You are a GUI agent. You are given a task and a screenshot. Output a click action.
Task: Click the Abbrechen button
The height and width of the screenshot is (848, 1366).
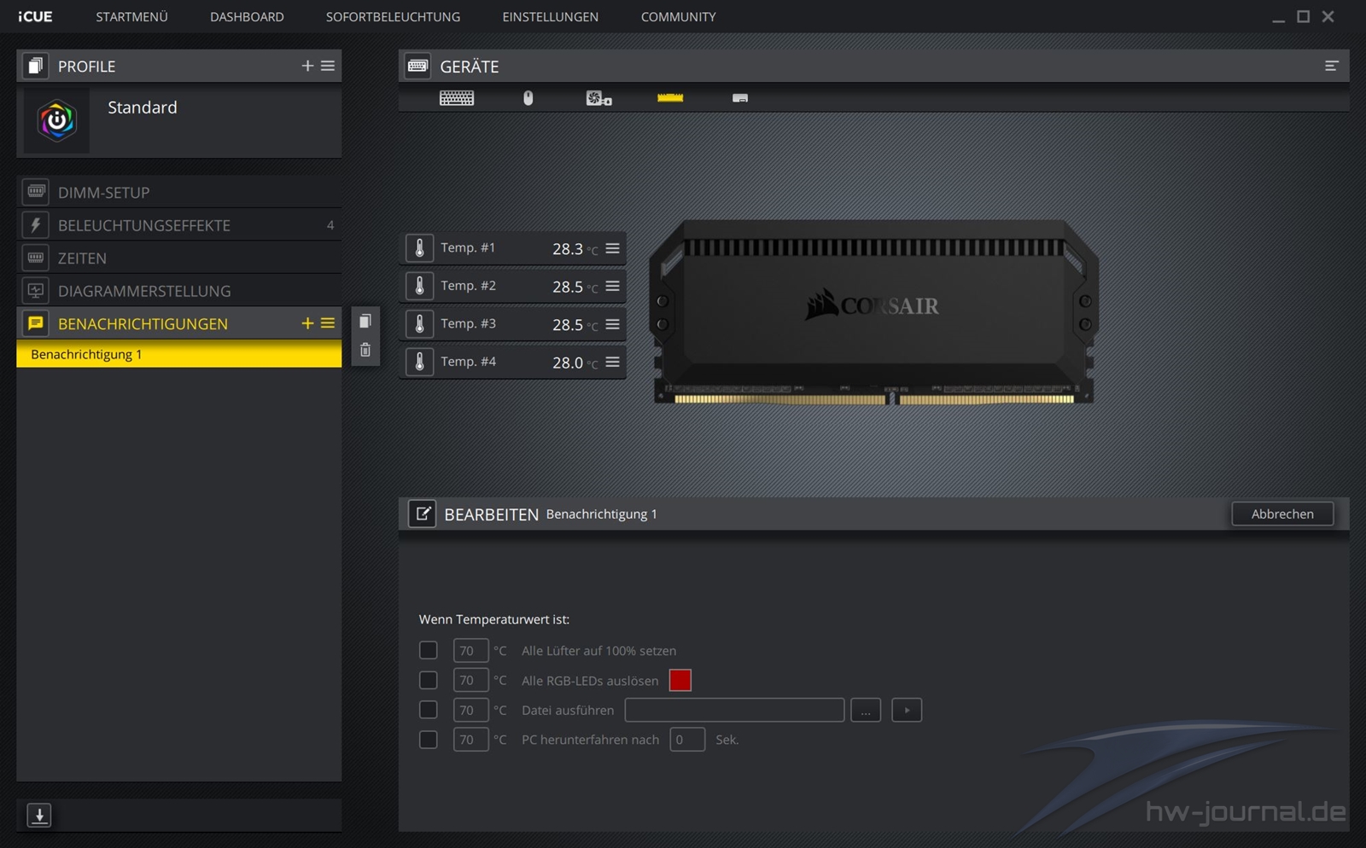coord(1282,514)
